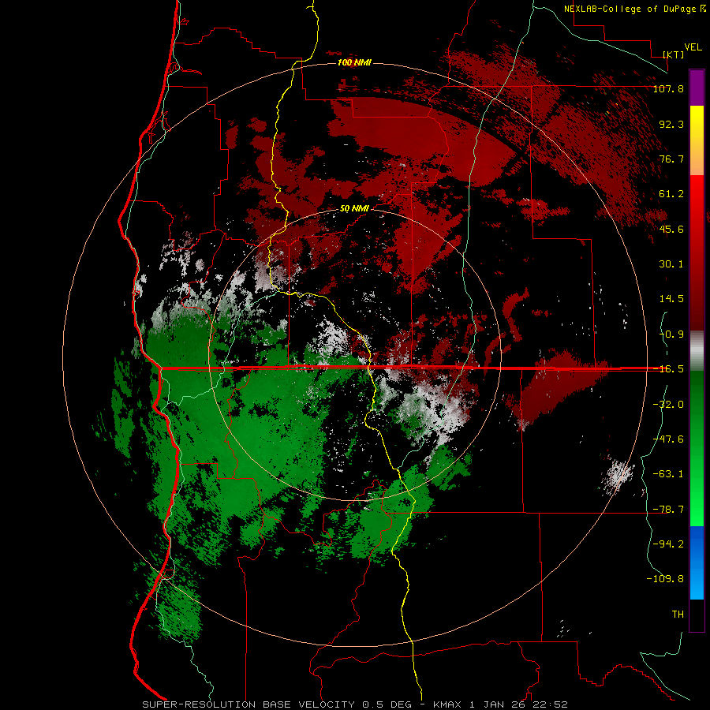Click the 107.8 velocity scale value
The image size is (710, 710).
coord(668,88)
